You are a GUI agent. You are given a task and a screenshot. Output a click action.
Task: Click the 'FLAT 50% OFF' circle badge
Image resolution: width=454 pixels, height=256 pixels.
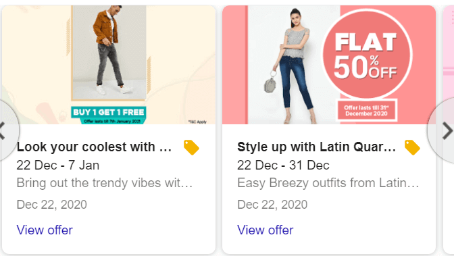(x=367, y=54)
